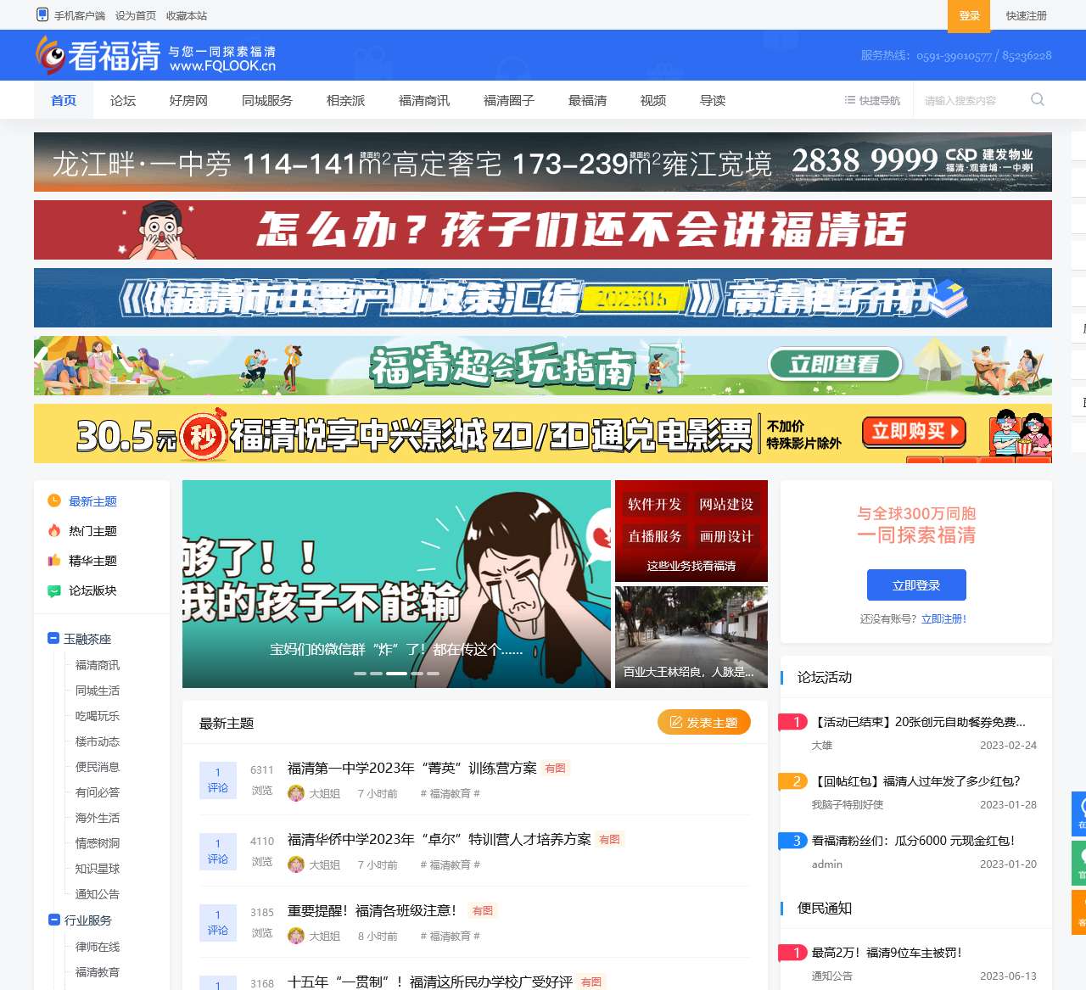Open the 论坛 navigation tab
Screen dimensions: 1086x990
[x=123, y=100]
